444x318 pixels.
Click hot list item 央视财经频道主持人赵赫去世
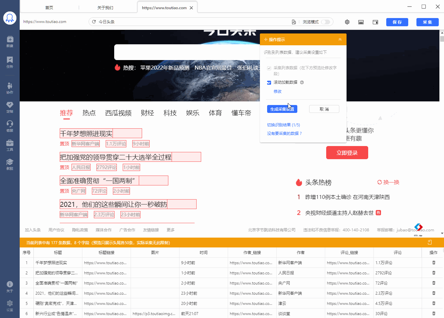(339, 213)
